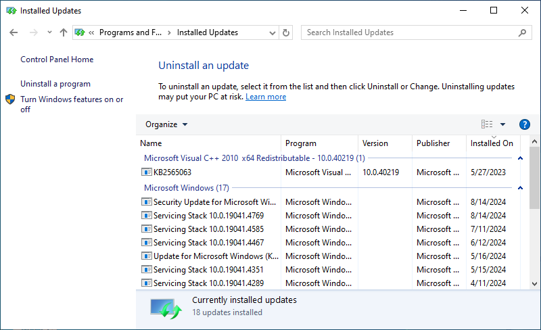The height and width of the screenshot is (330, 541).
Task: Open the More view options arrow
Action: pyautogui.click(x=502, y=124)
